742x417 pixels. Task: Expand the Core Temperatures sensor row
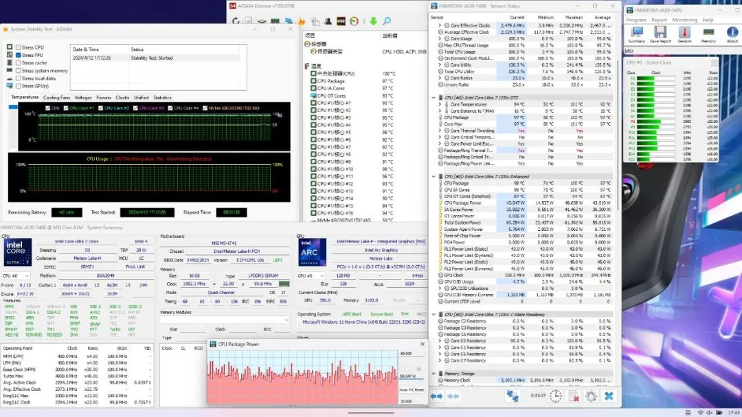tap(440, 104)
